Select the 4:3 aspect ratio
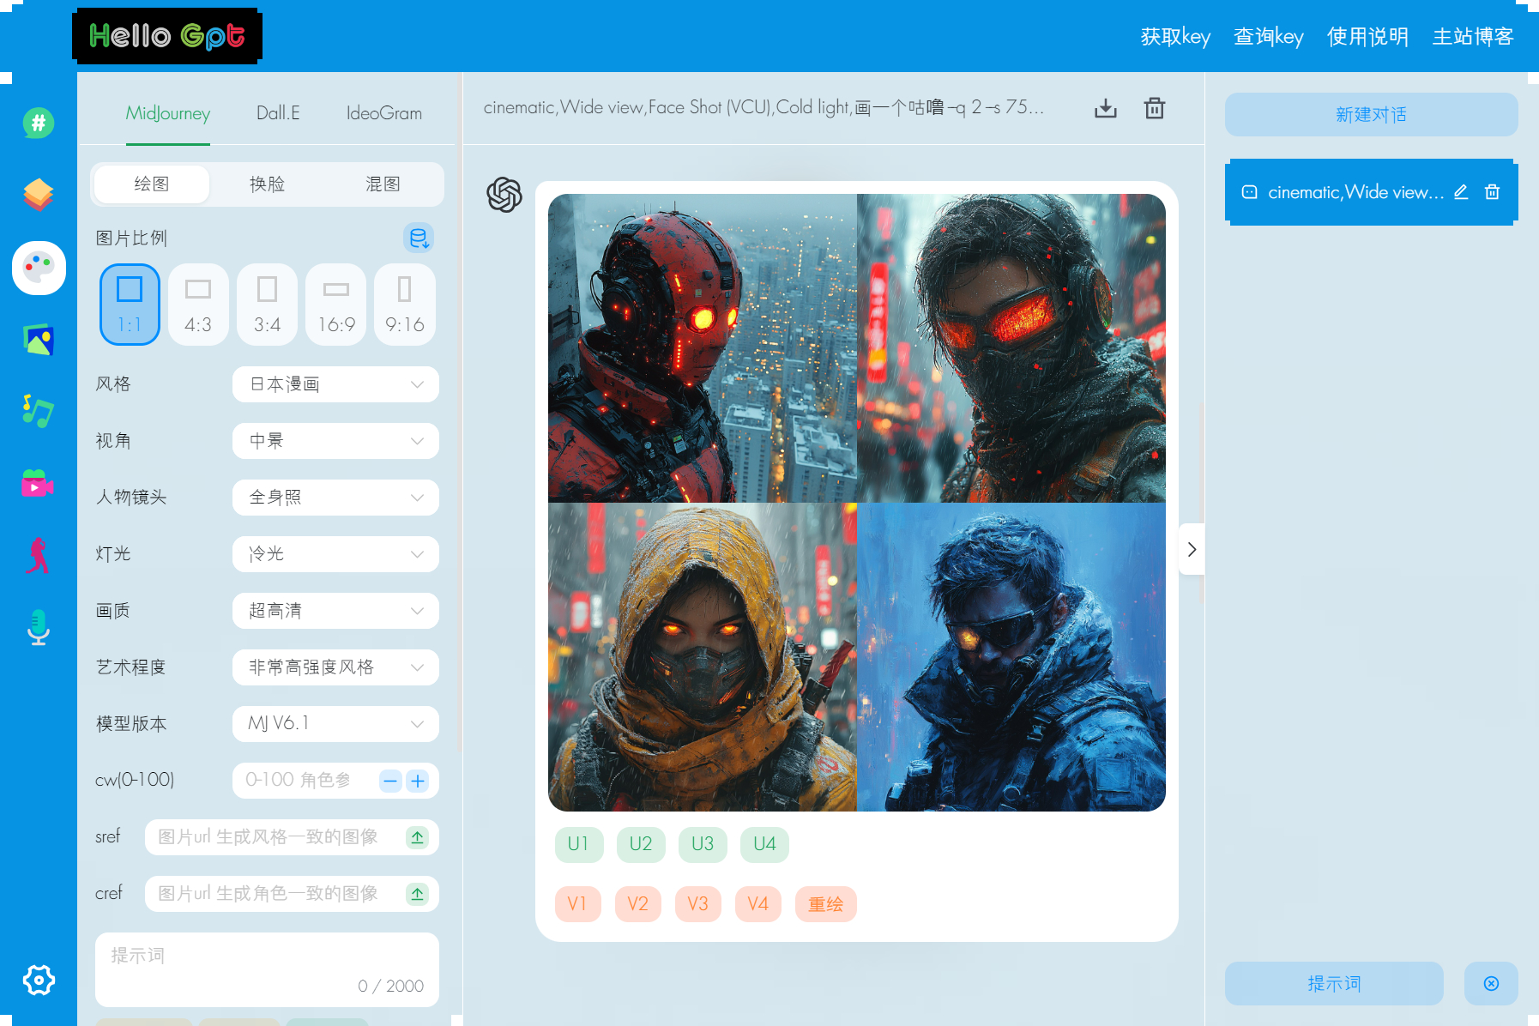This screenshot has height=1026, width=1539. click(198, 305)
